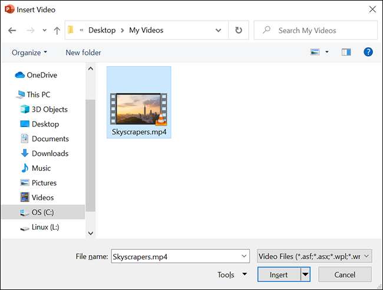383x290 pixels.
Task: Open the Music folder in sidebar
Action: (x=41, y=168)
